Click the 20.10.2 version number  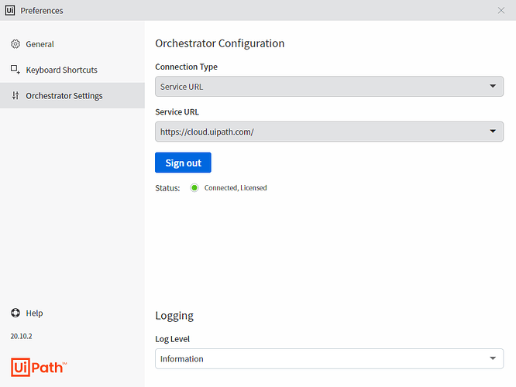[22, 336]
